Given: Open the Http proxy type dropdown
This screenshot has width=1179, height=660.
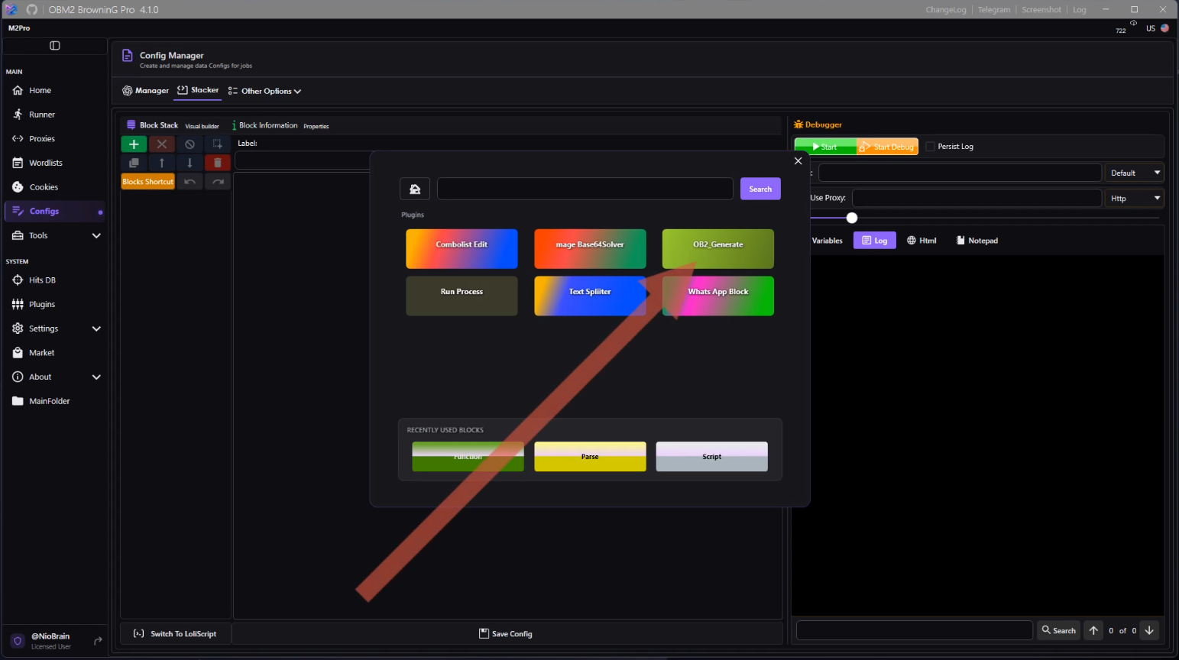Looking at the screenshot, I should 1135,198.
